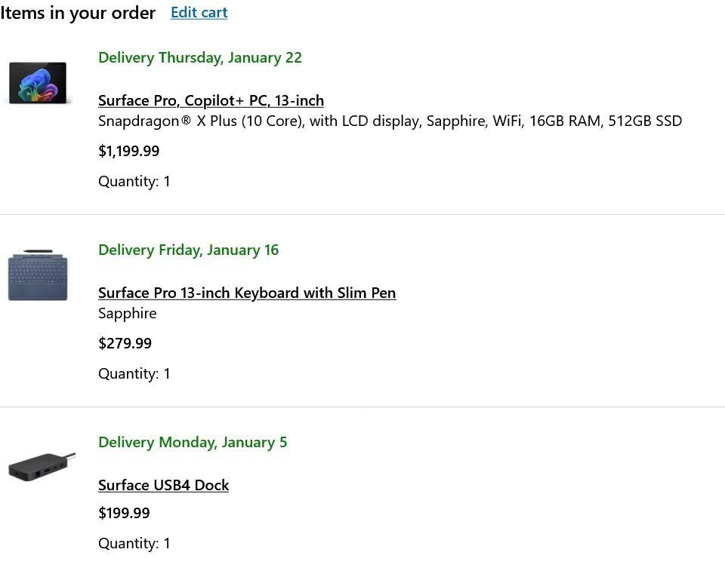Click the Edit cart link

click(x=199, y=13)
